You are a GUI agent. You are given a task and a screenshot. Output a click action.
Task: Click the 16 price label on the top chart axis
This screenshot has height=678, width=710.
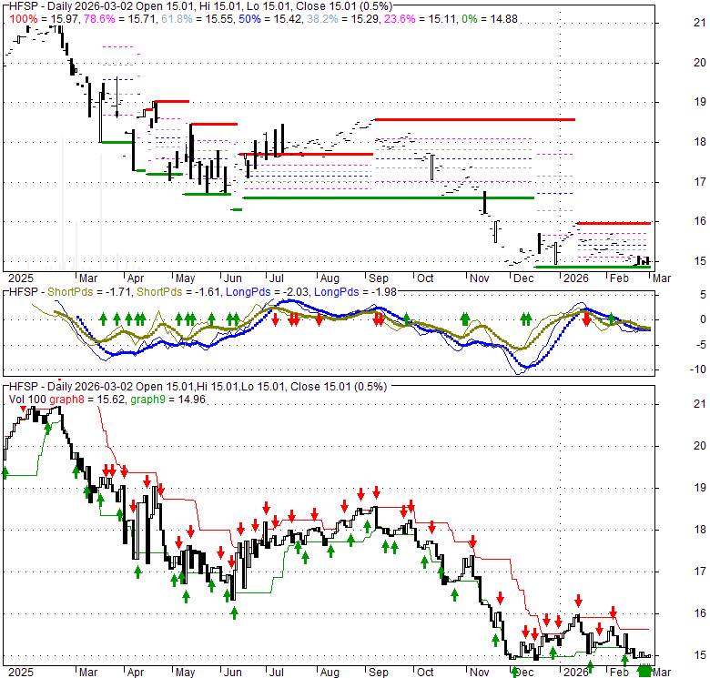700,221
